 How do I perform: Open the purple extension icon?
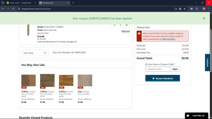191,9
